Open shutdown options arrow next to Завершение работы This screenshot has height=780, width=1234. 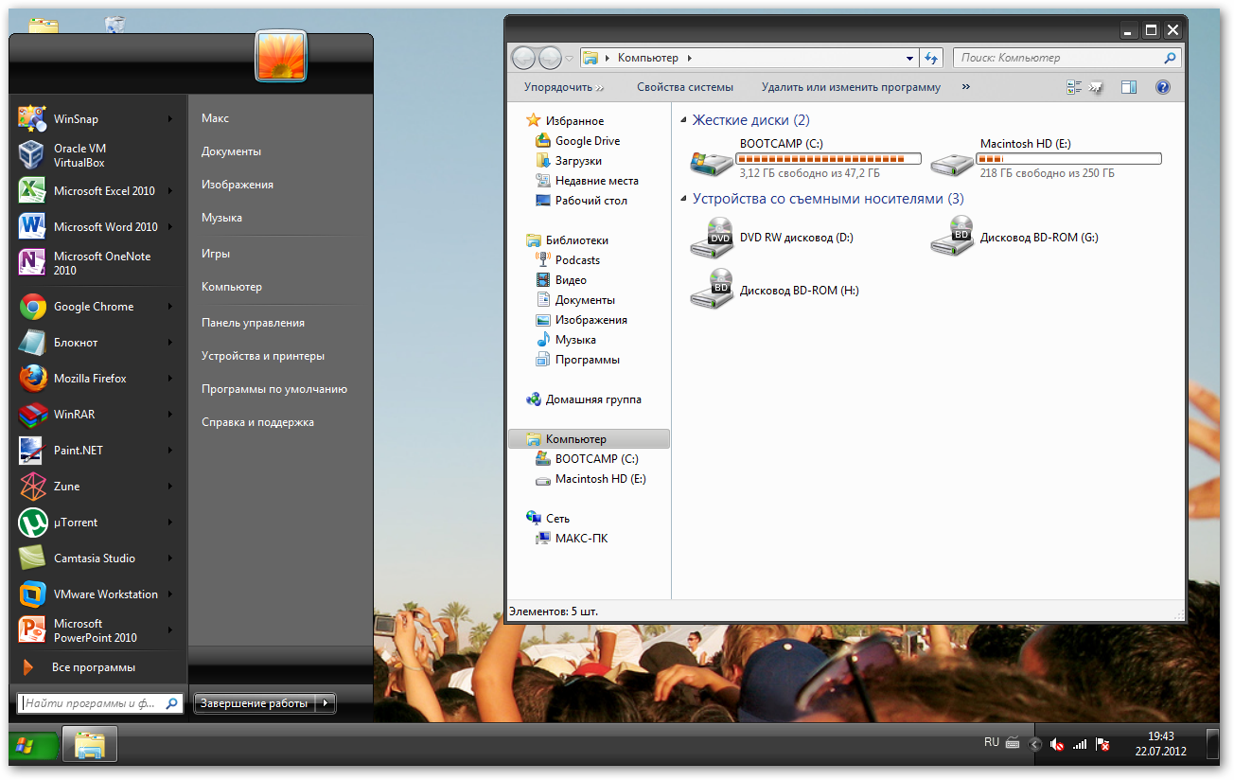pos(325,703)
